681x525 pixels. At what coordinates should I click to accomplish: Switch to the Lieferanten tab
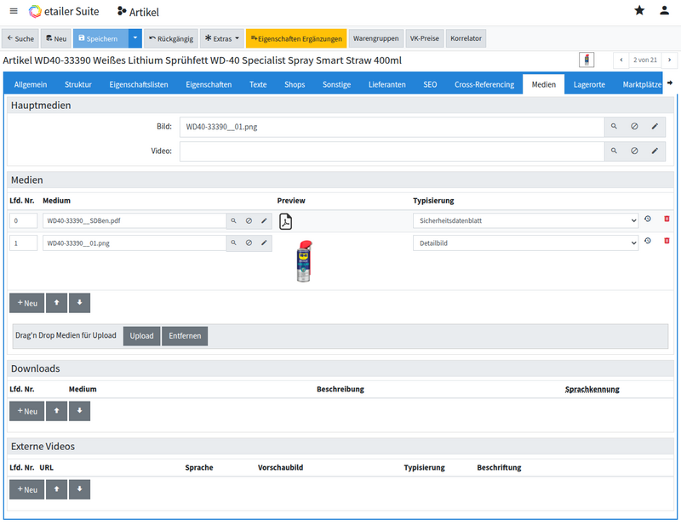pyautogui.click(x=387, y=85)
